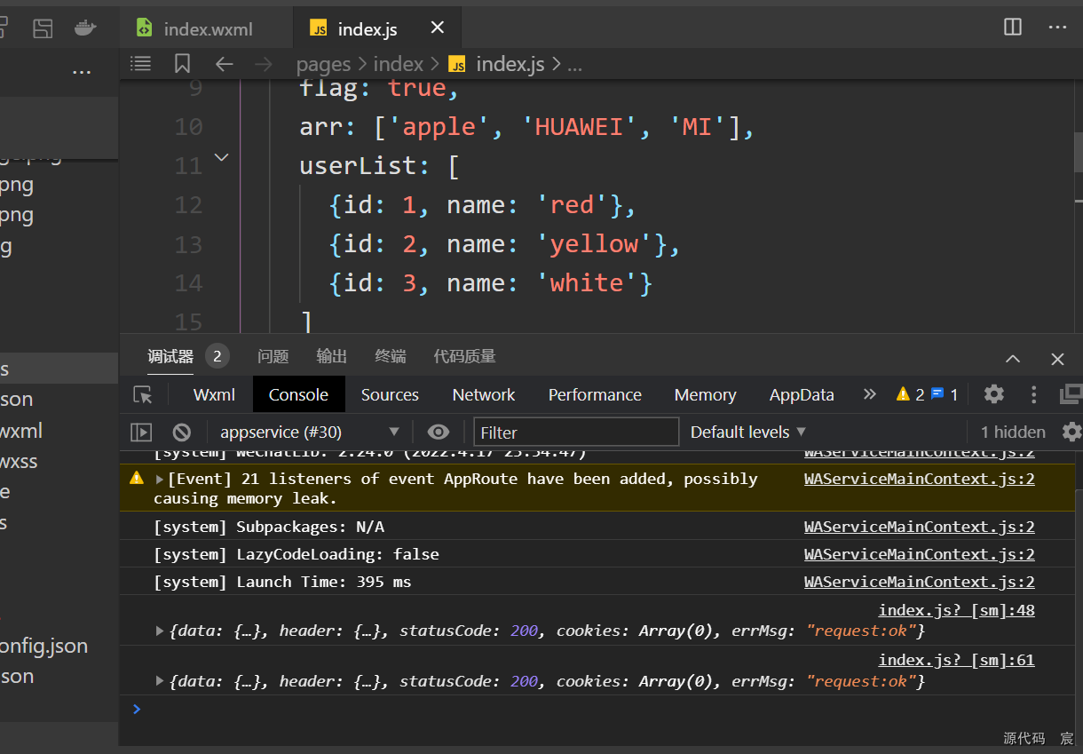Open console settings gear beside hidden count

pyautogui.click(x=1072, y=432)
